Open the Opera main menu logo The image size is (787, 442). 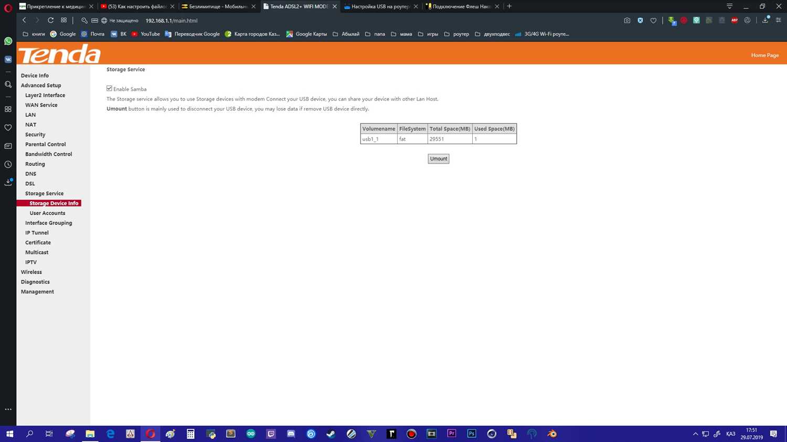tap(8, 7)
